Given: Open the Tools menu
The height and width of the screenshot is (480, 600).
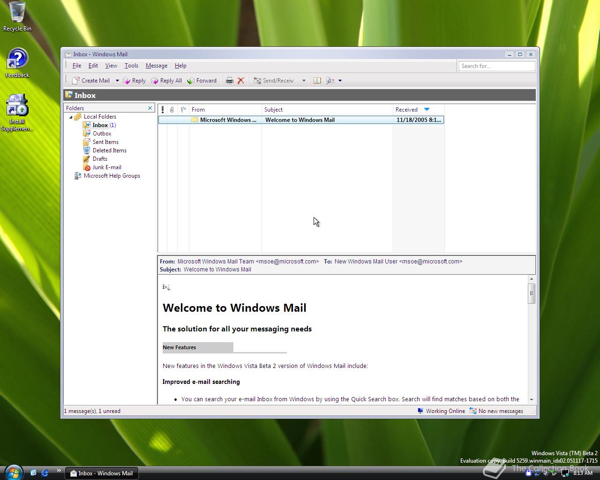Looking at the screenshot, I should [131, 66].
